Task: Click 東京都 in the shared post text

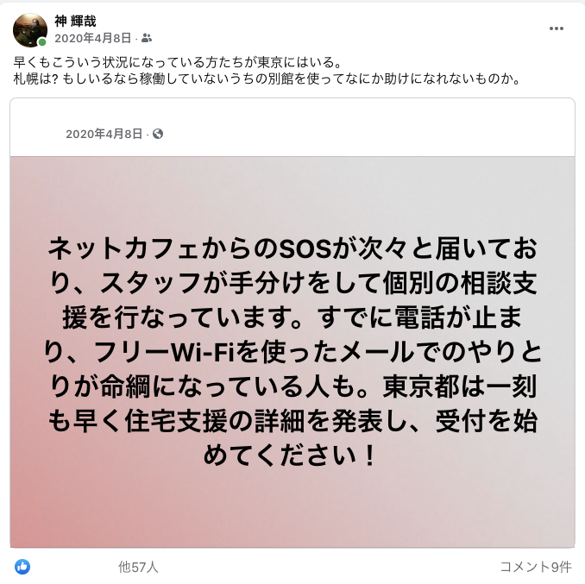Action: [x=421, y=386]
